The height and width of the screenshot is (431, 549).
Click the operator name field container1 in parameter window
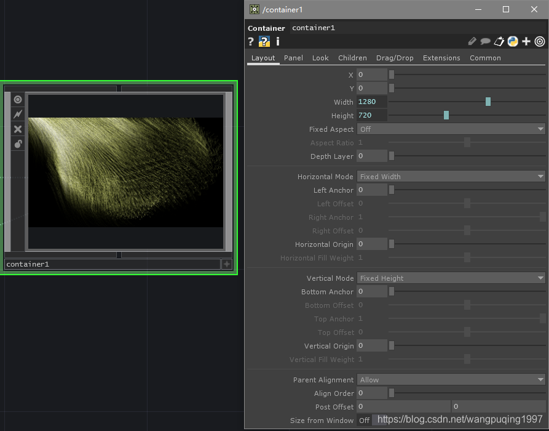coord(417,28)
